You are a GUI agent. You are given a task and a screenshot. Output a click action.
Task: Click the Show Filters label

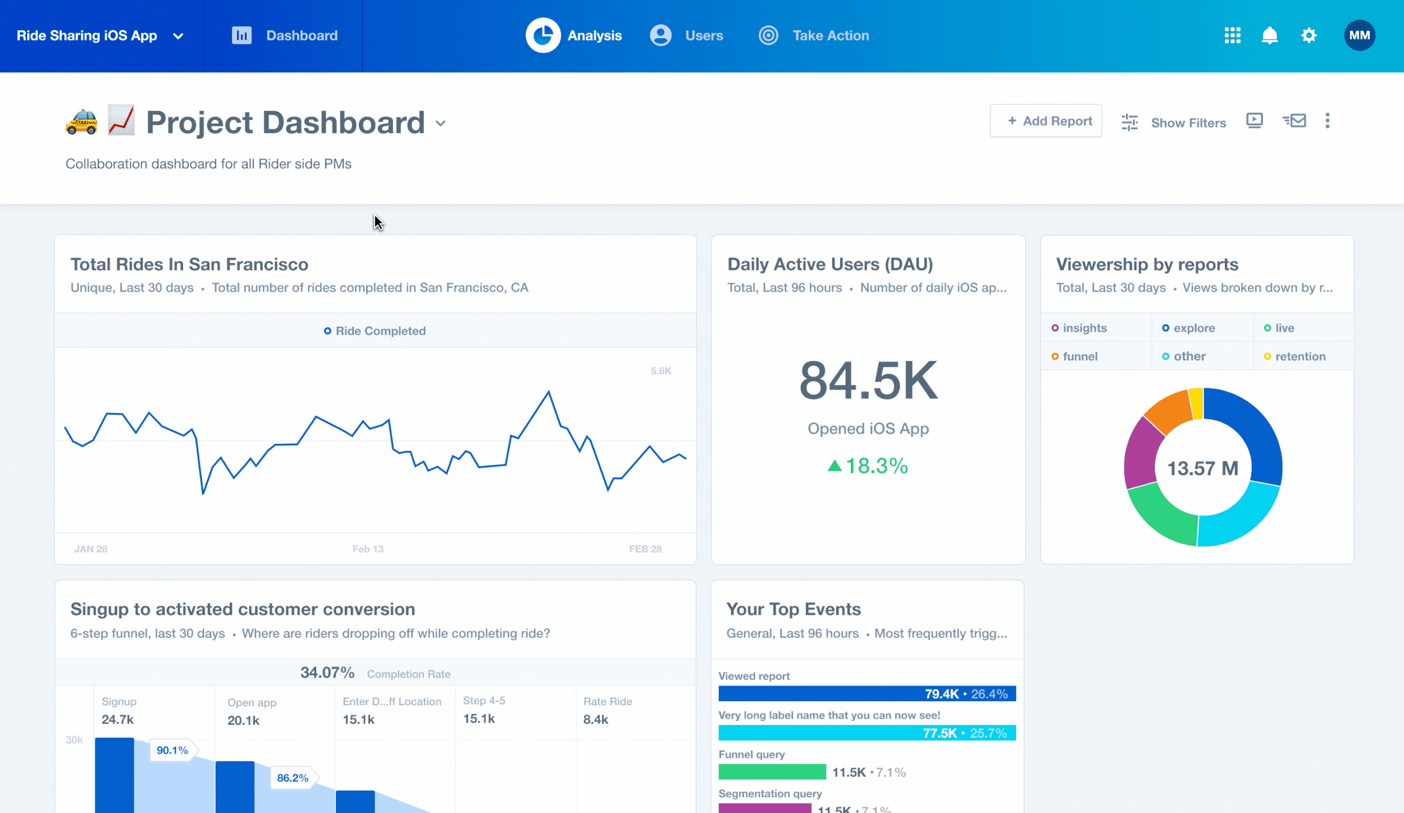[x=1188, y=123]
